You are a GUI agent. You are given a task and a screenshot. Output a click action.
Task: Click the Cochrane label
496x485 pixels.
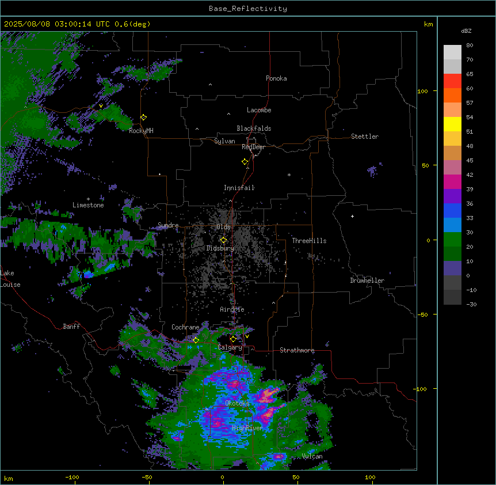click(x=185, y=327)
